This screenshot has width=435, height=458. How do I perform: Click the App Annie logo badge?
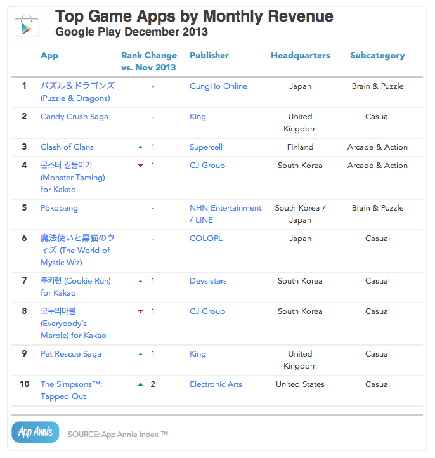36,432
